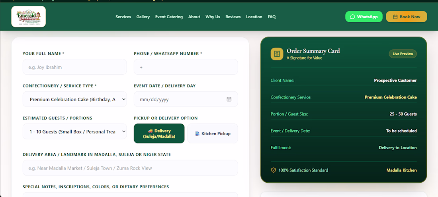Viewport: 438px width, 197px height.
Task: Open the Why Us nav link
Action: pyautogui.click(x=213, y=17)
